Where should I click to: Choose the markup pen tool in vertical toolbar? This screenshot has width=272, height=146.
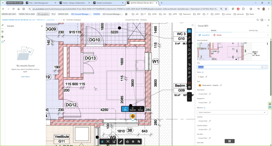[189, 37]
